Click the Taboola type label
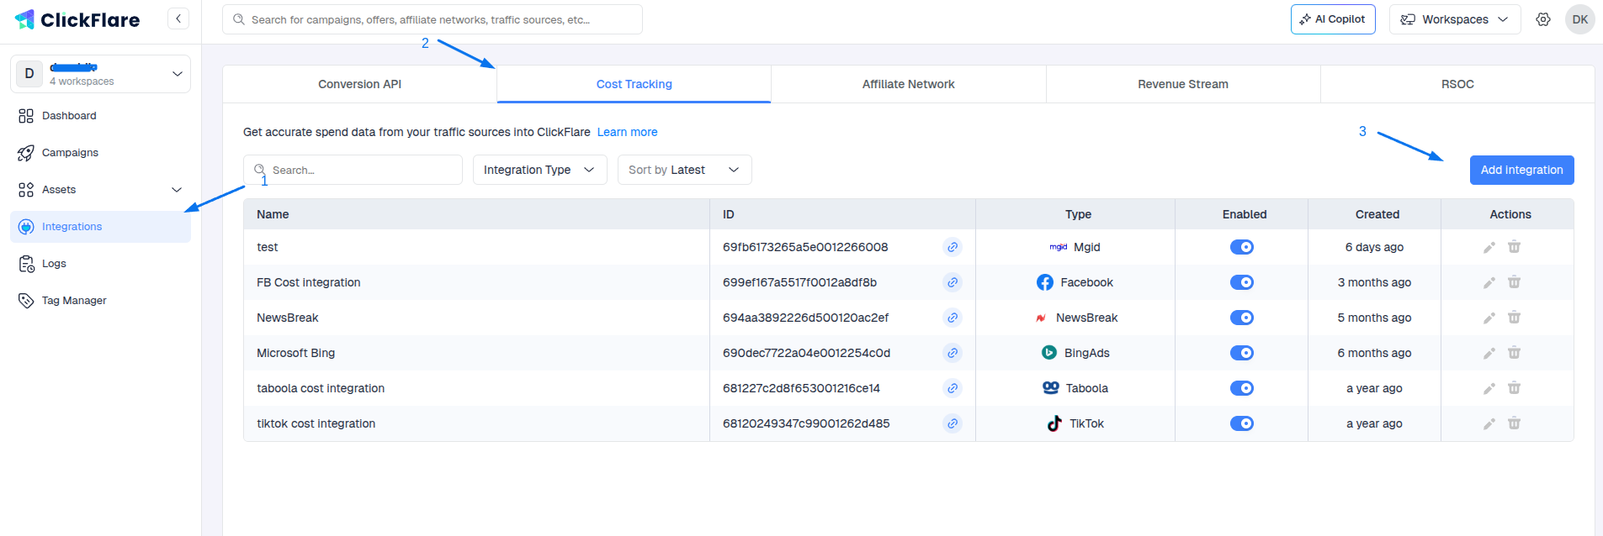The width and height of the screenshot is (1603, 536). [x=1086, y=388]
